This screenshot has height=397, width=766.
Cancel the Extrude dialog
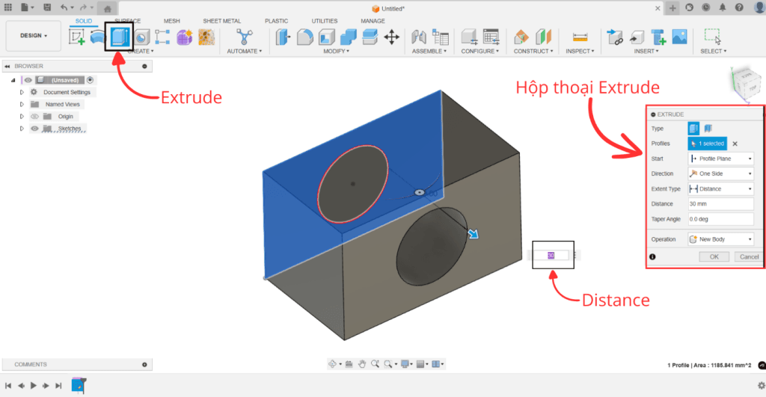pos(747,256)
